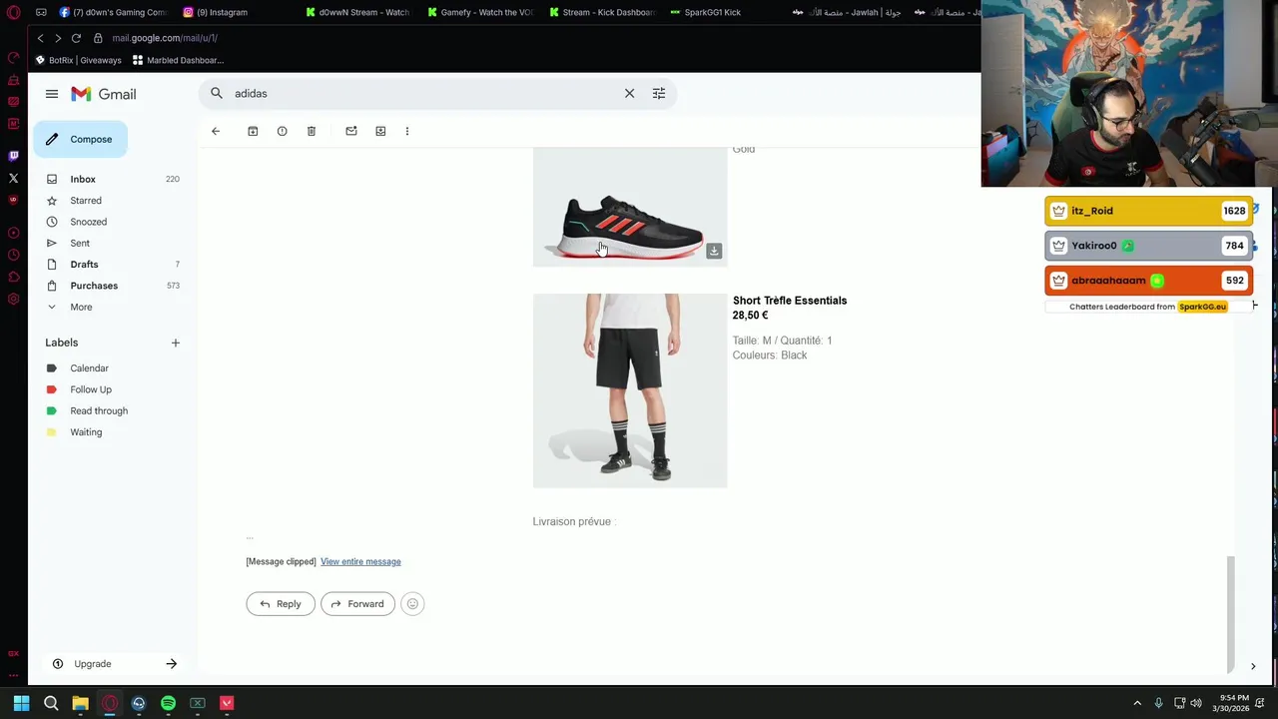Reload the page in the browser
The height and width of the screenshot is (719, 1278).
coord(76,38)
